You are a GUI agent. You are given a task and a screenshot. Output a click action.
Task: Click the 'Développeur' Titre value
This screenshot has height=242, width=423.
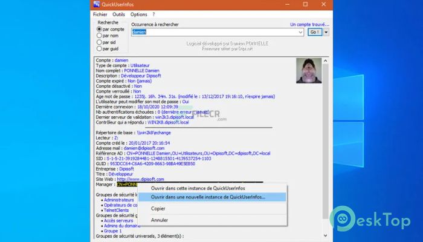point(121,174)
